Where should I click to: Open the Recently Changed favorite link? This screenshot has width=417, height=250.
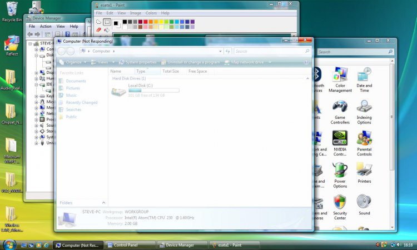coord(82,103)
